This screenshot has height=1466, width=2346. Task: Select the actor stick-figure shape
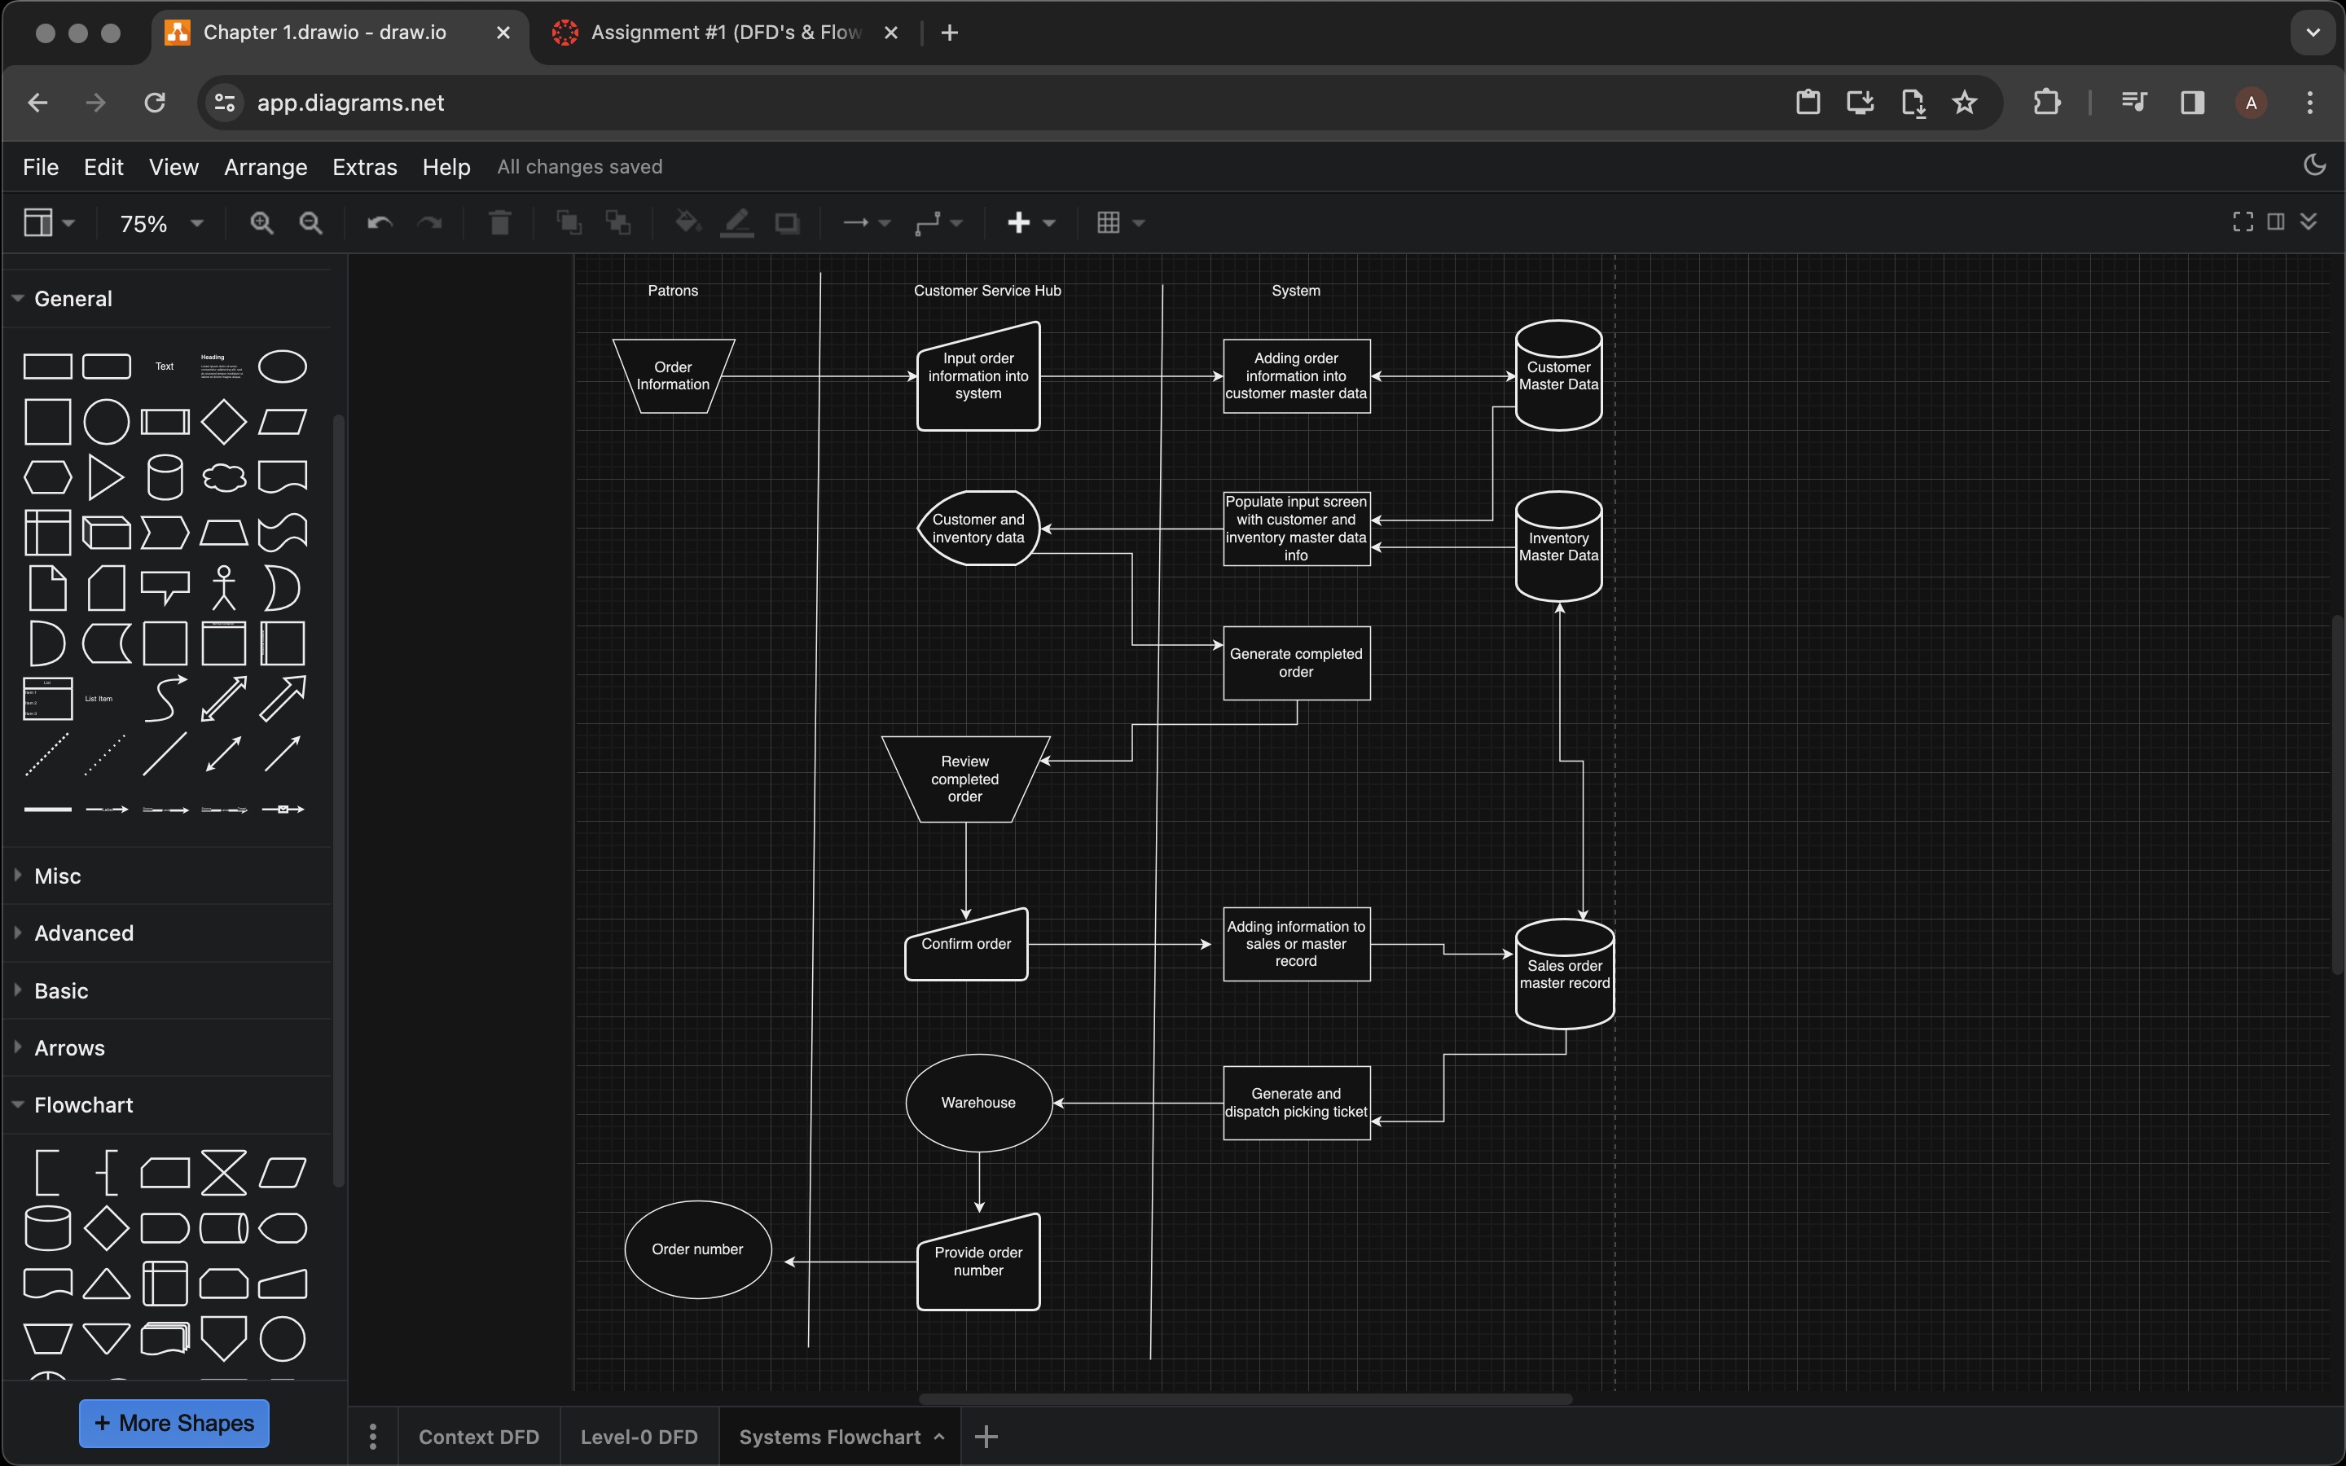pyautogui.click(x=223, y=587)
